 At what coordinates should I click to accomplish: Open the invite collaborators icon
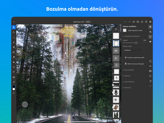pyautogui.click(x=138, y=22)
